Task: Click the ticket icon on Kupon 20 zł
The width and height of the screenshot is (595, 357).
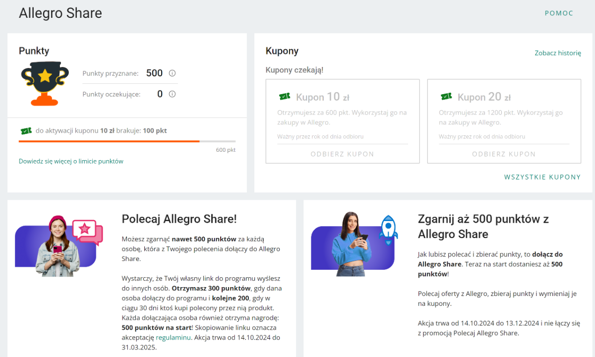Action: point(446,97)
